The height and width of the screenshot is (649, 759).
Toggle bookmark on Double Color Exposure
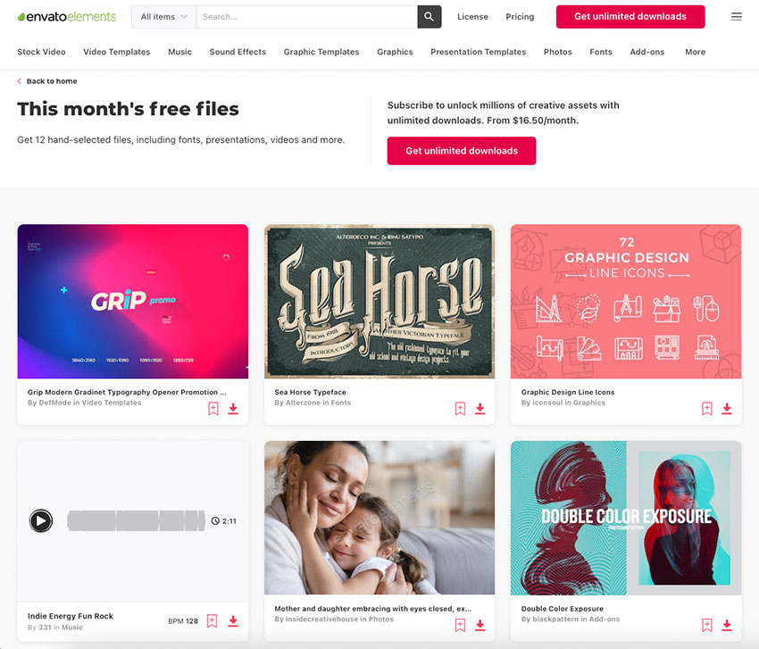(707, 625)
